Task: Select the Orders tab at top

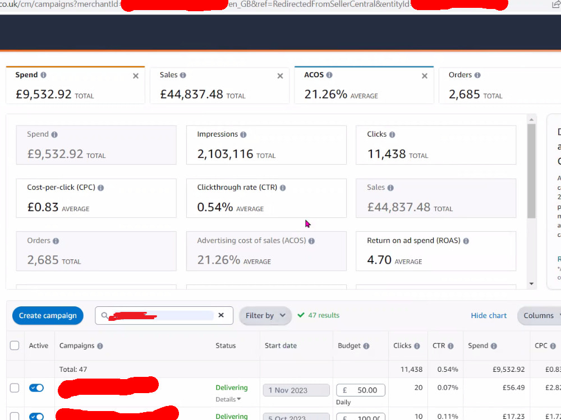Action: [500, 85]
